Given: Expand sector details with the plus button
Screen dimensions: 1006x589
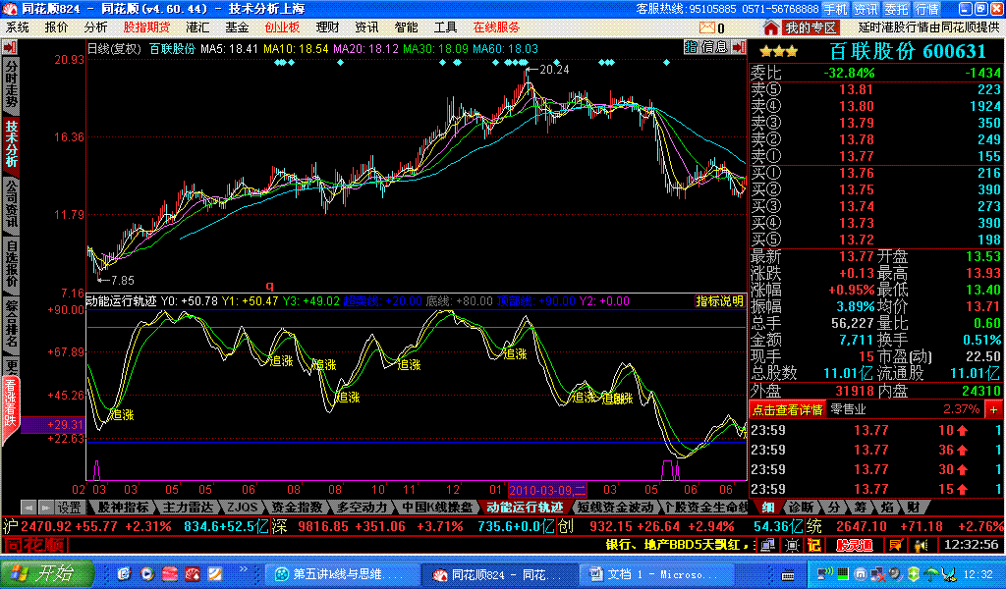Looking at the screenshot, I should [x=994, y=409].
